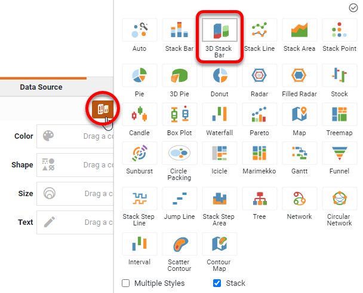Select the Network chart style

coord(299,199)
